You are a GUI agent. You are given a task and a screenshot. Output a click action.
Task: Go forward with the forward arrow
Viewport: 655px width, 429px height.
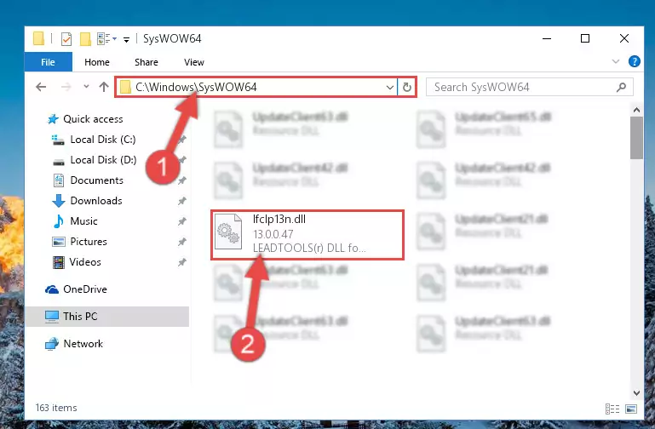66,87
